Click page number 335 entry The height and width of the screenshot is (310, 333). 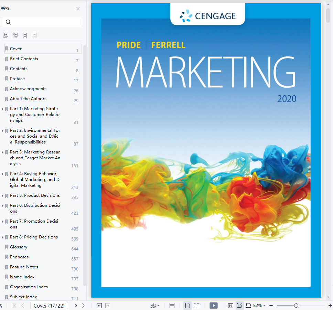(x=75, y=197)
